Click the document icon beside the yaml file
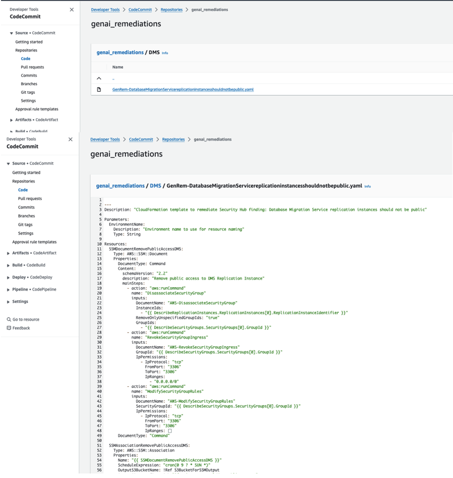This screenshot has width=453, height=478. pos(99,90)
